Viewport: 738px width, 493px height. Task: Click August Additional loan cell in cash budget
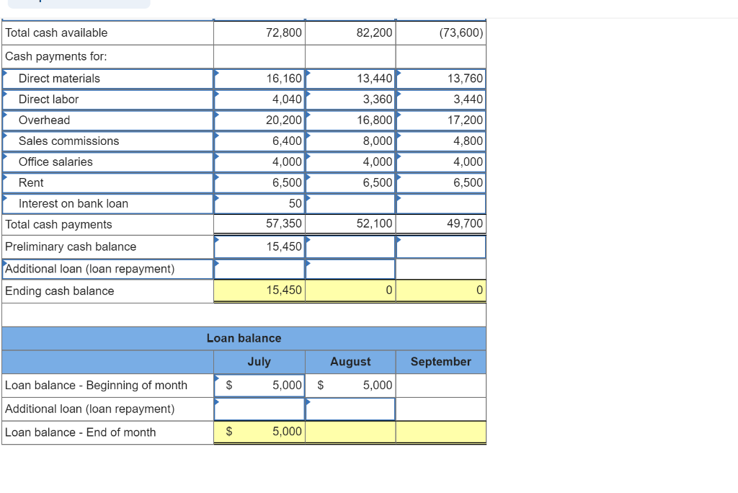click(x=350, y=269)
